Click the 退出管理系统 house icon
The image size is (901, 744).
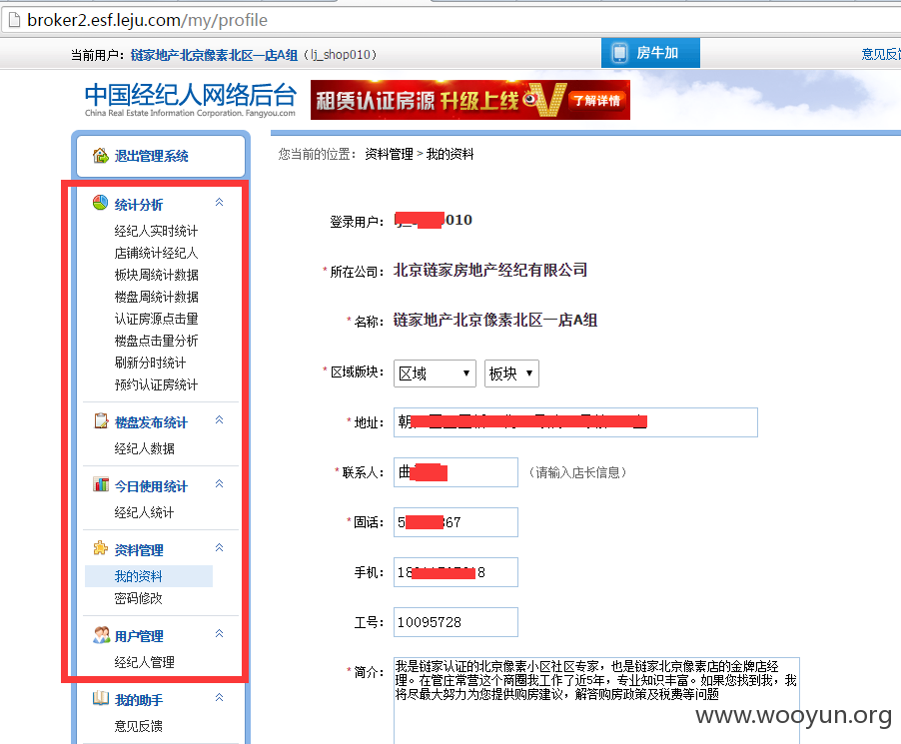tap(101, 156)
